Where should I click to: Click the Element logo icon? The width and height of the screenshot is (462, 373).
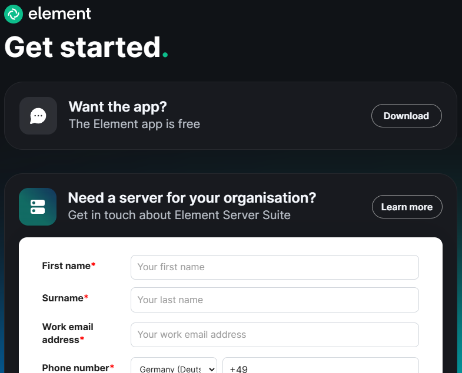14,14
